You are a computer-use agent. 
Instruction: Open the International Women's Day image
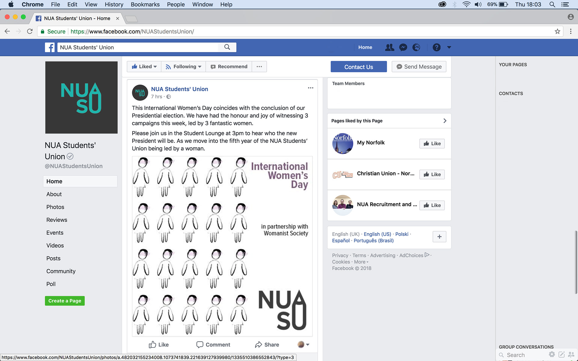222,246
